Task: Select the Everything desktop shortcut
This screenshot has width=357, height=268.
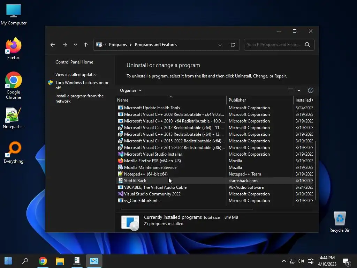Action: point(14,152)
